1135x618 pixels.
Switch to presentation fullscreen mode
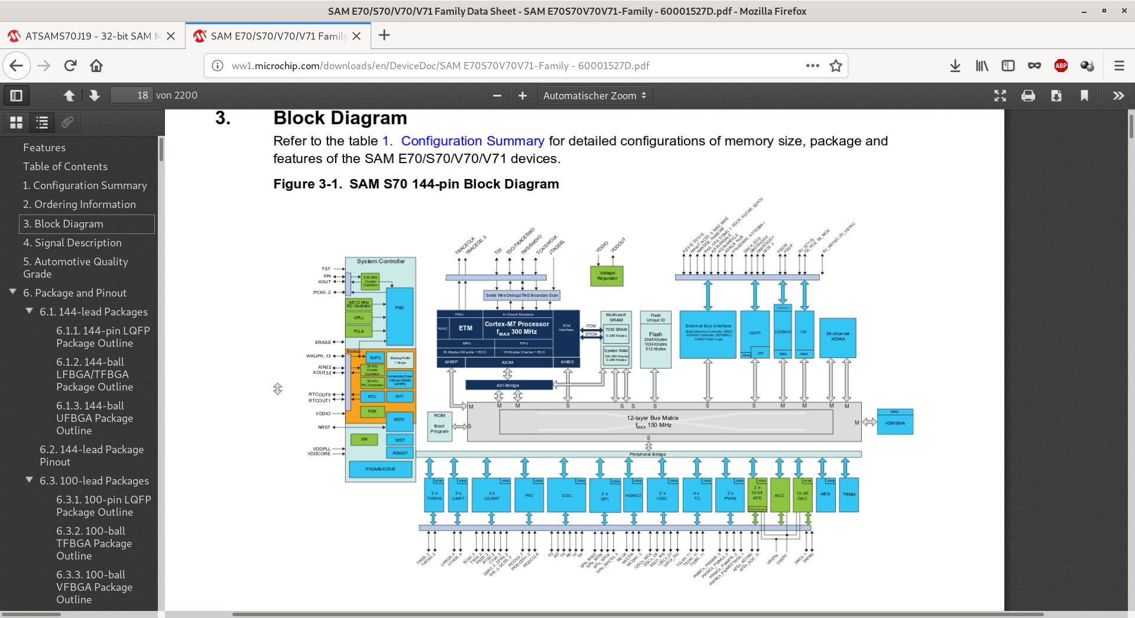[x=1000, y=96]
